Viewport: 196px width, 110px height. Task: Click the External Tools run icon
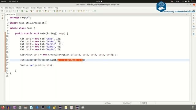(x=31, y=11)
